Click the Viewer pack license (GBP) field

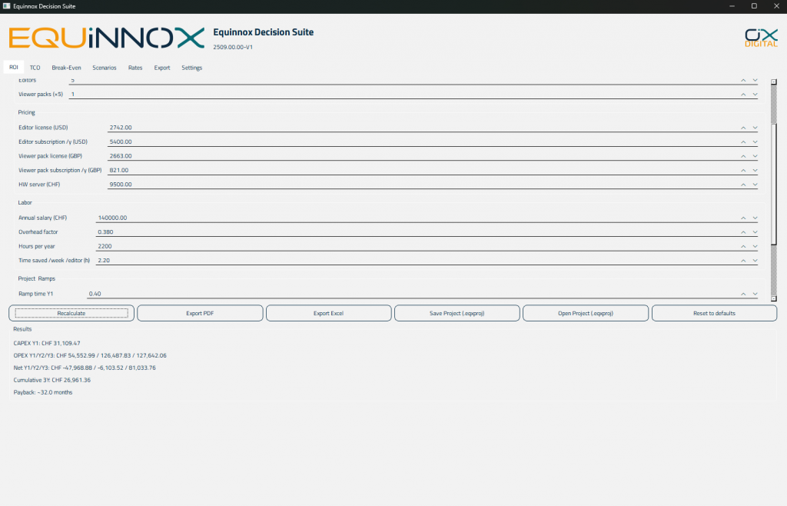tap(423, 156)
